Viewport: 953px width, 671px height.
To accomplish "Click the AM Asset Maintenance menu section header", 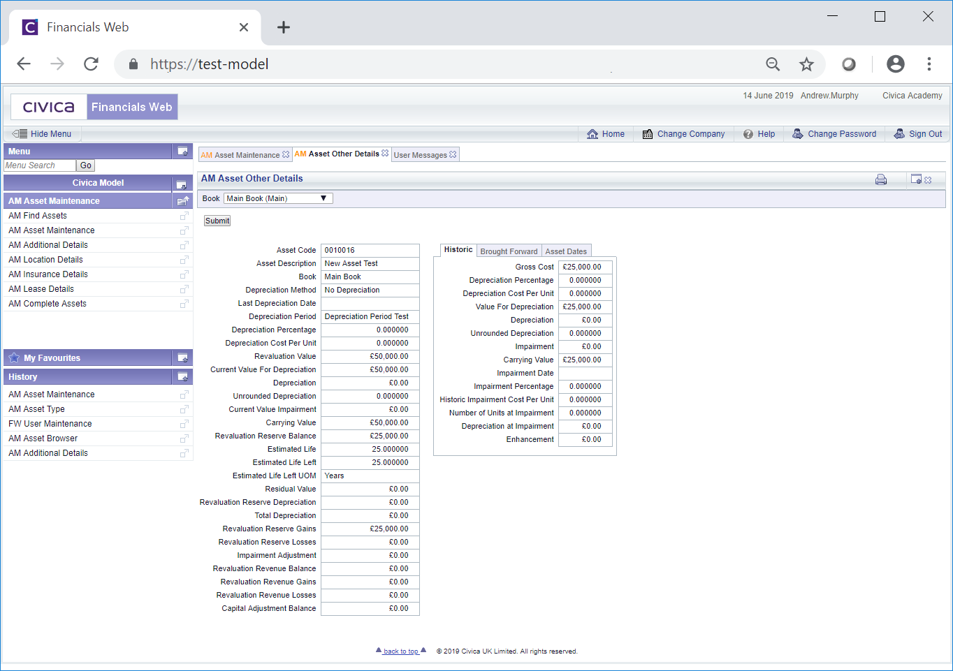I will [x=88, y=200].
